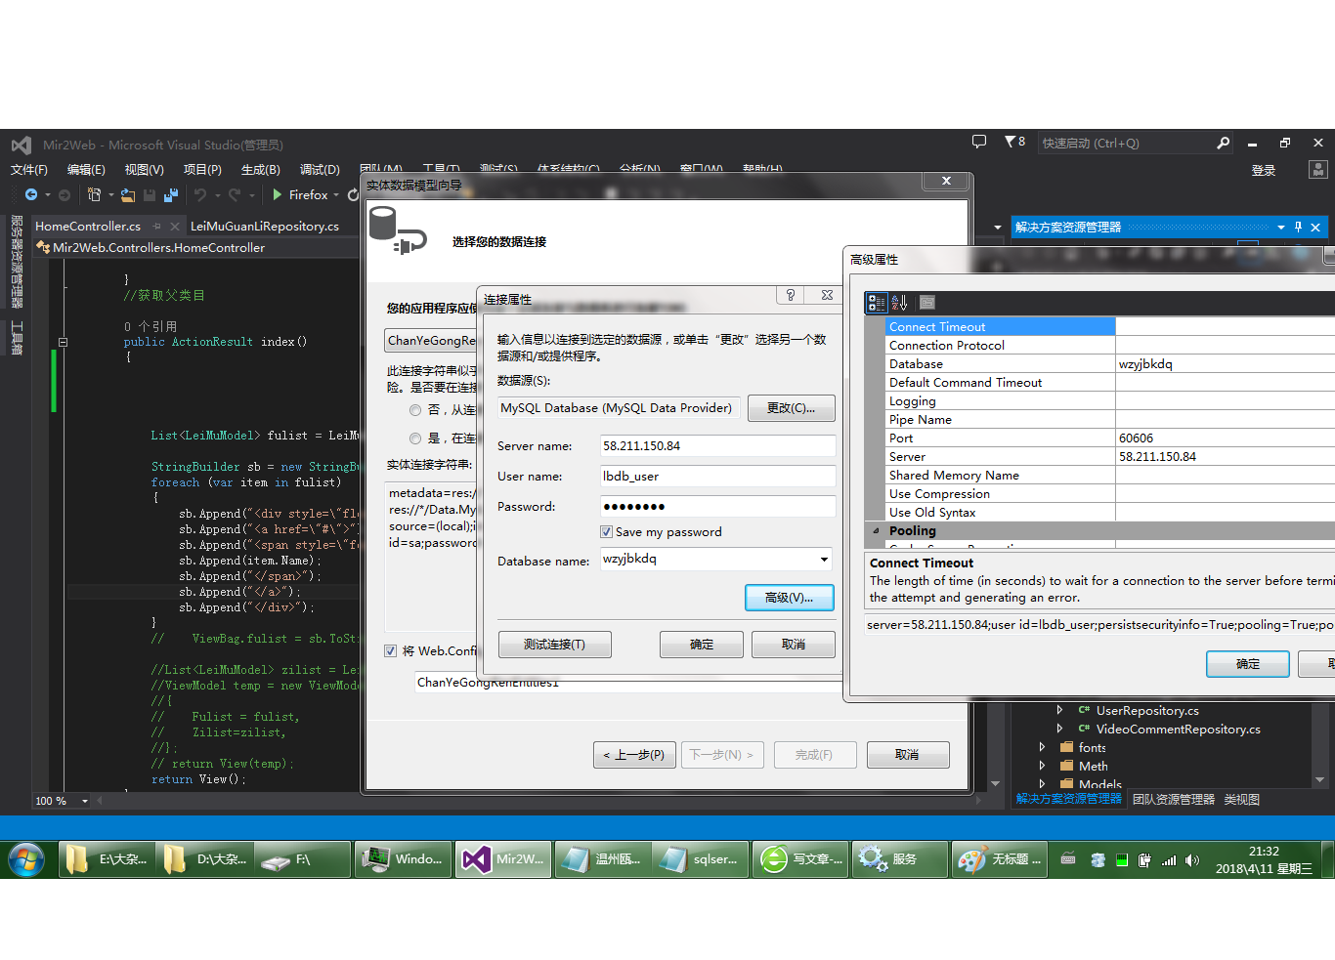Click the quick launch search magnifier icon
Viewport: 1335px width, 960px height.
[x=1223, y=144]
